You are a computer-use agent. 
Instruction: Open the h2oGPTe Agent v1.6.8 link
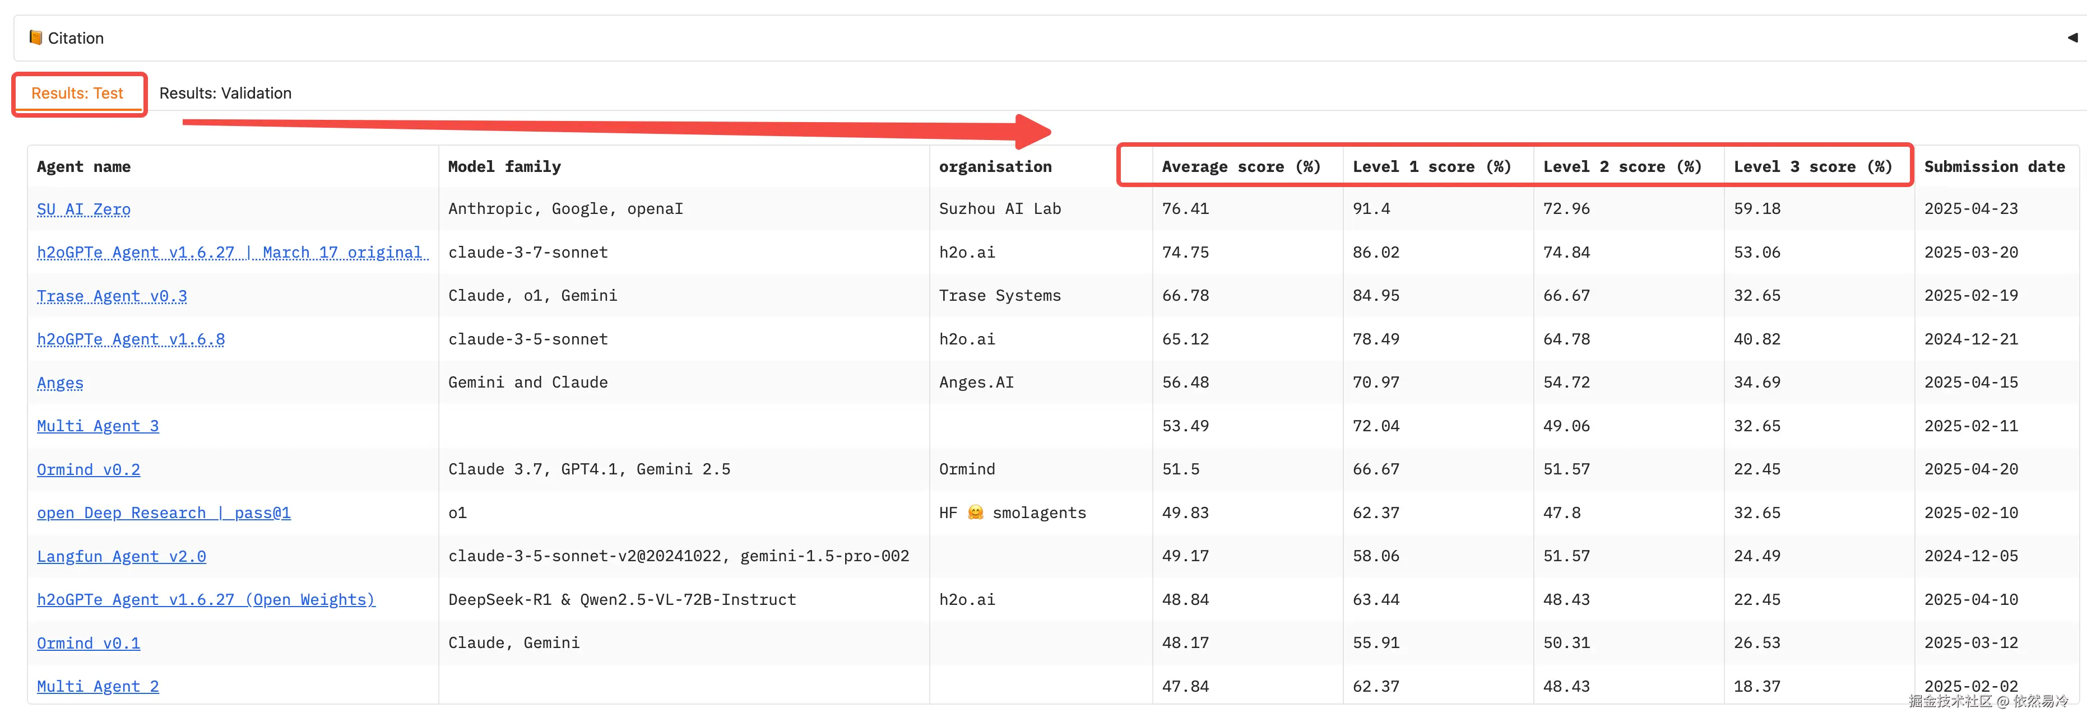coord(131,339)
